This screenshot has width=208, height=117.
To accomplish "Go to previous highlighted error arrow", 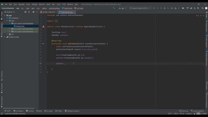I will coord(201,16).
